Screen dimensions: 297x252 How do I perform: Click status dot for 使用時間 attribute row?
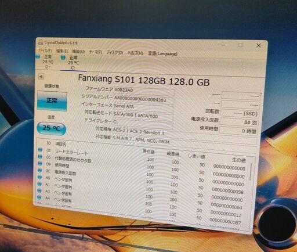click(x=40, y=164)
